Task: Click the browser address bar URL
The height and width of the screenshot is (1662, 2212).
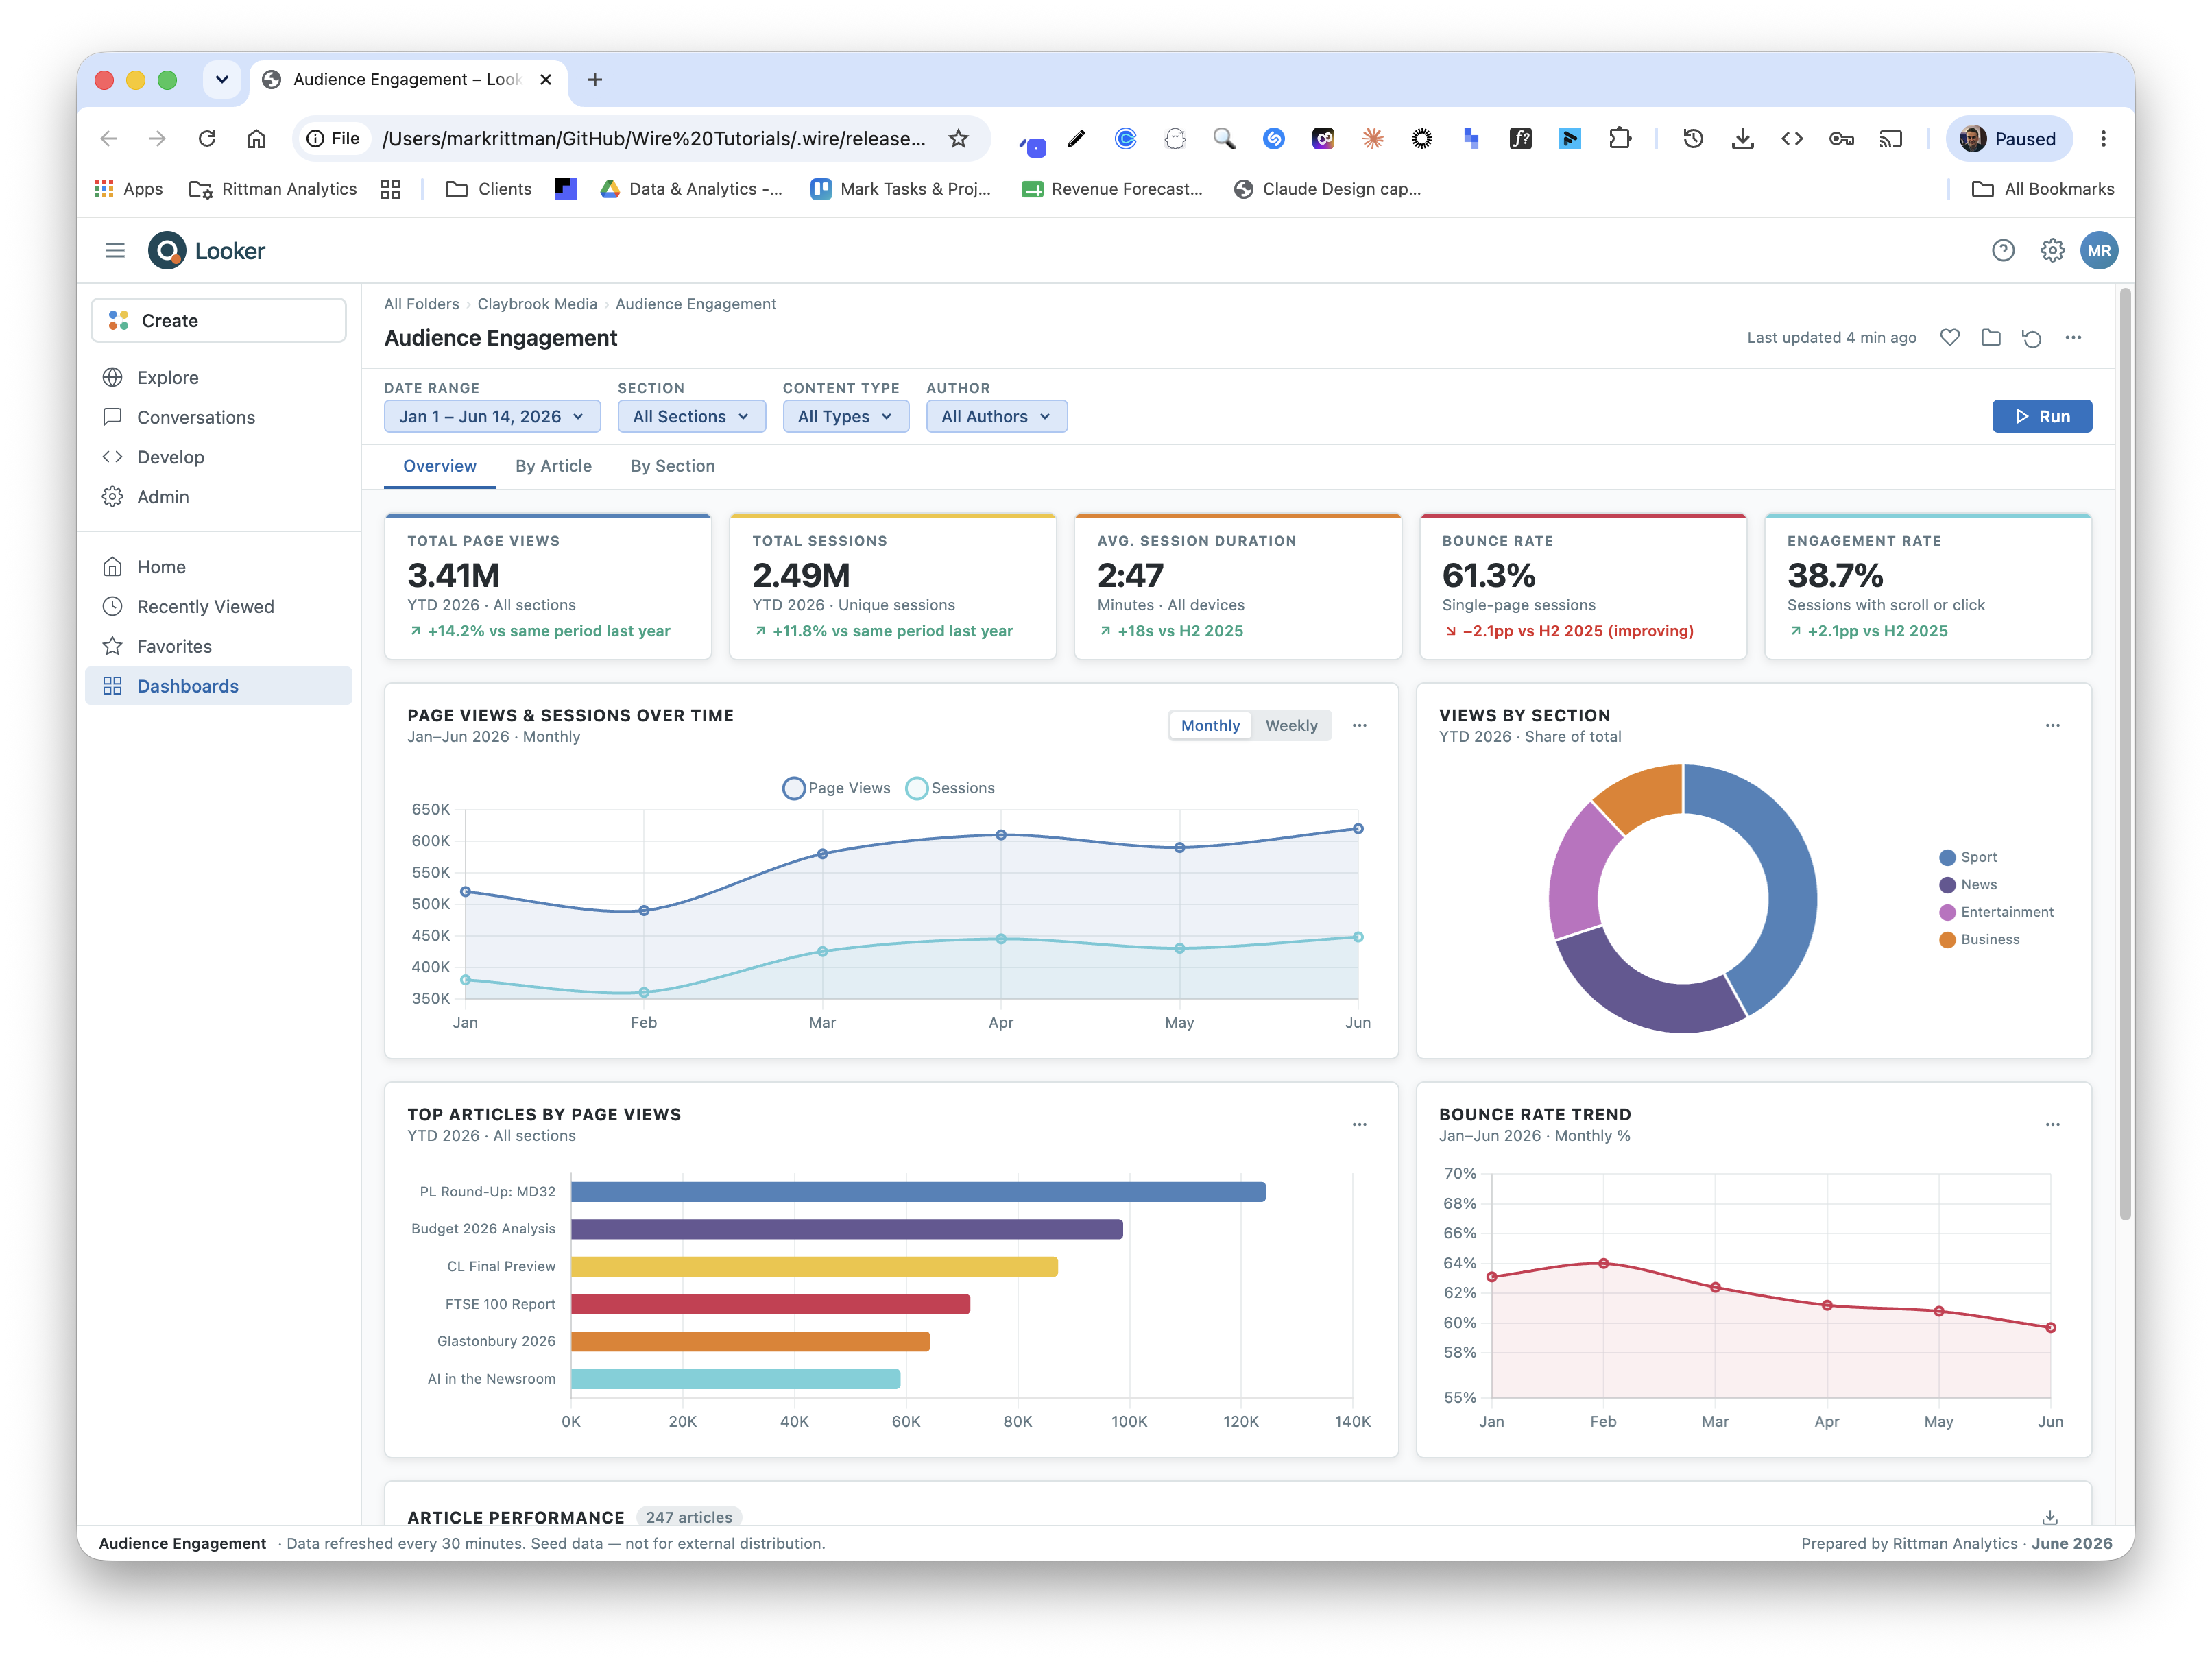Action: coord(654,138)
